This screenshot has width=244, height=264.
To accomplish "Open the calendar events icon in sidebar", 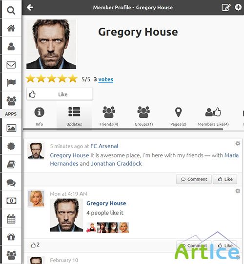I will pyautogui.click(x=11, y=219).
